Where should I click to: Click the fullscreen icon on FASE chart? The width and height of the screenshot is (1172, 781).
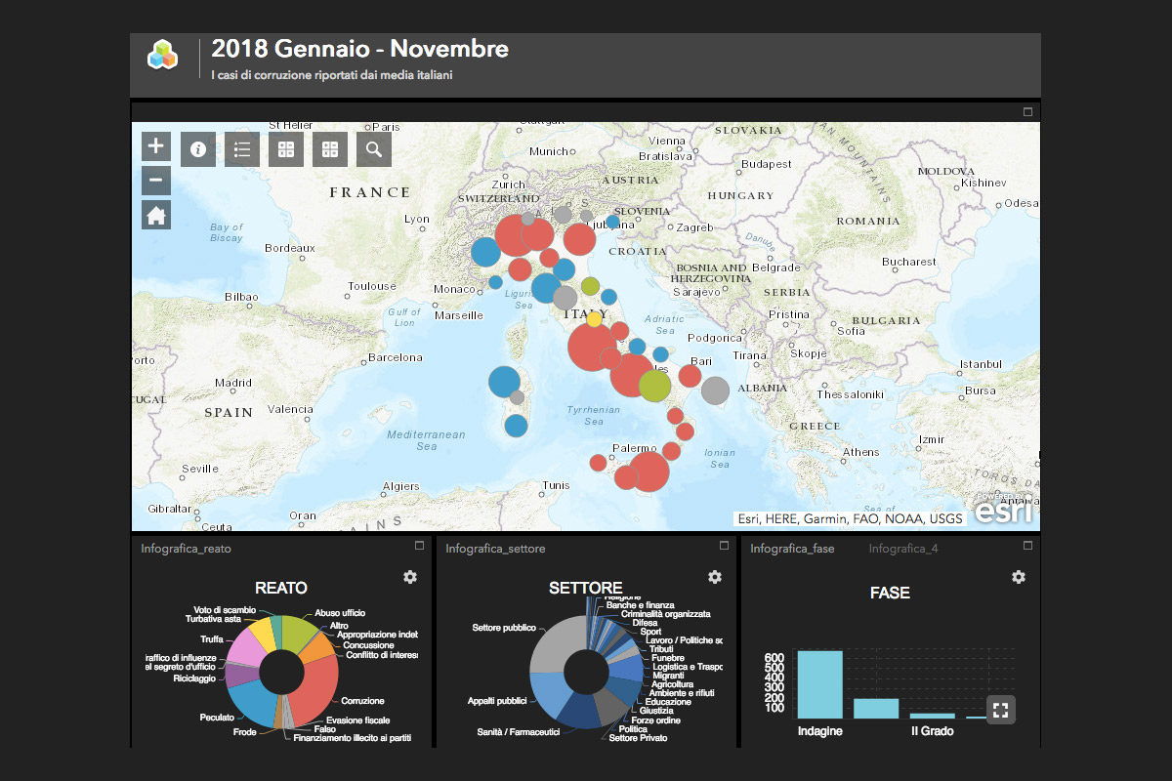(x=1000, y=710)
